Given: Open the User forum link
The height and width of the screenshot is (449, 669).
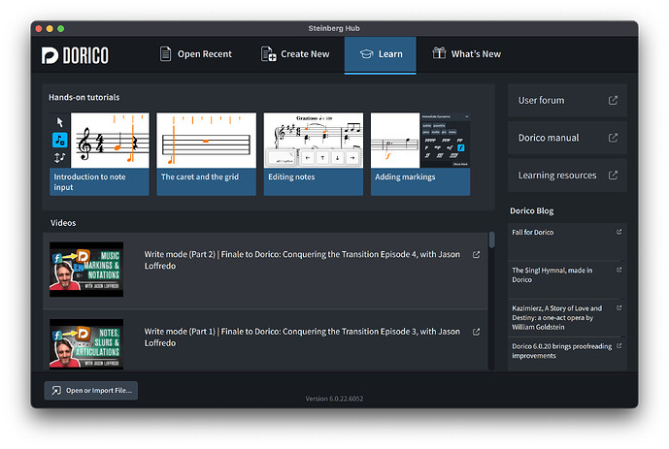Looking at the screenshot, I should [567, 101].
